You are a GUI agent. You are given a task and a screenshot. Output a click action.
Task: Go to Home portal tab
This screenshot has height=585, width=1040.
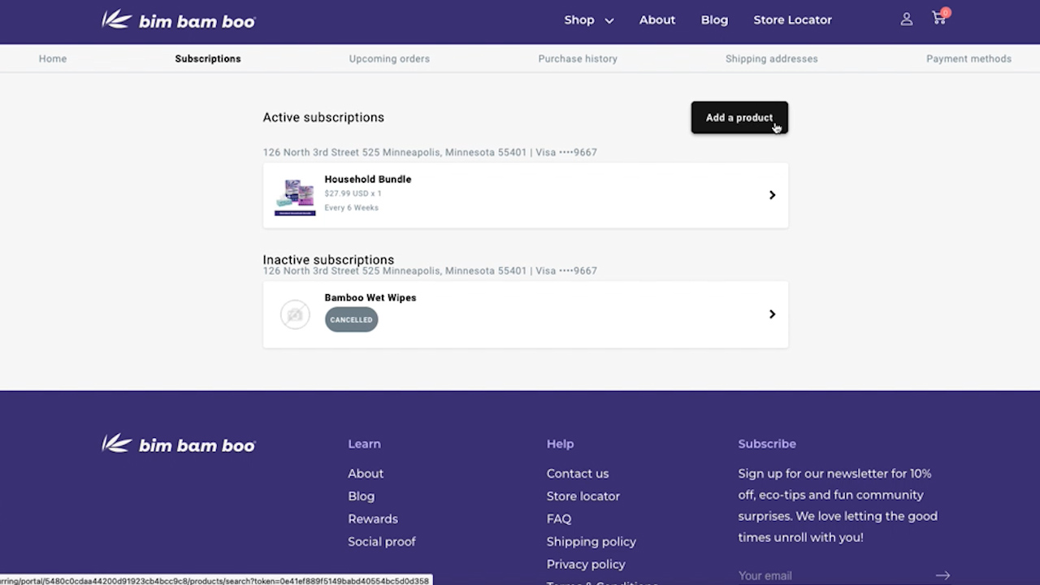[x=53, y=58]
